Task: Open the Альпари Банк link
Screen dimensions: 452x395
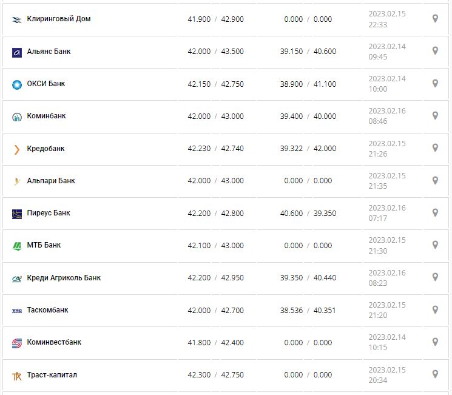Action: [52, 181]
